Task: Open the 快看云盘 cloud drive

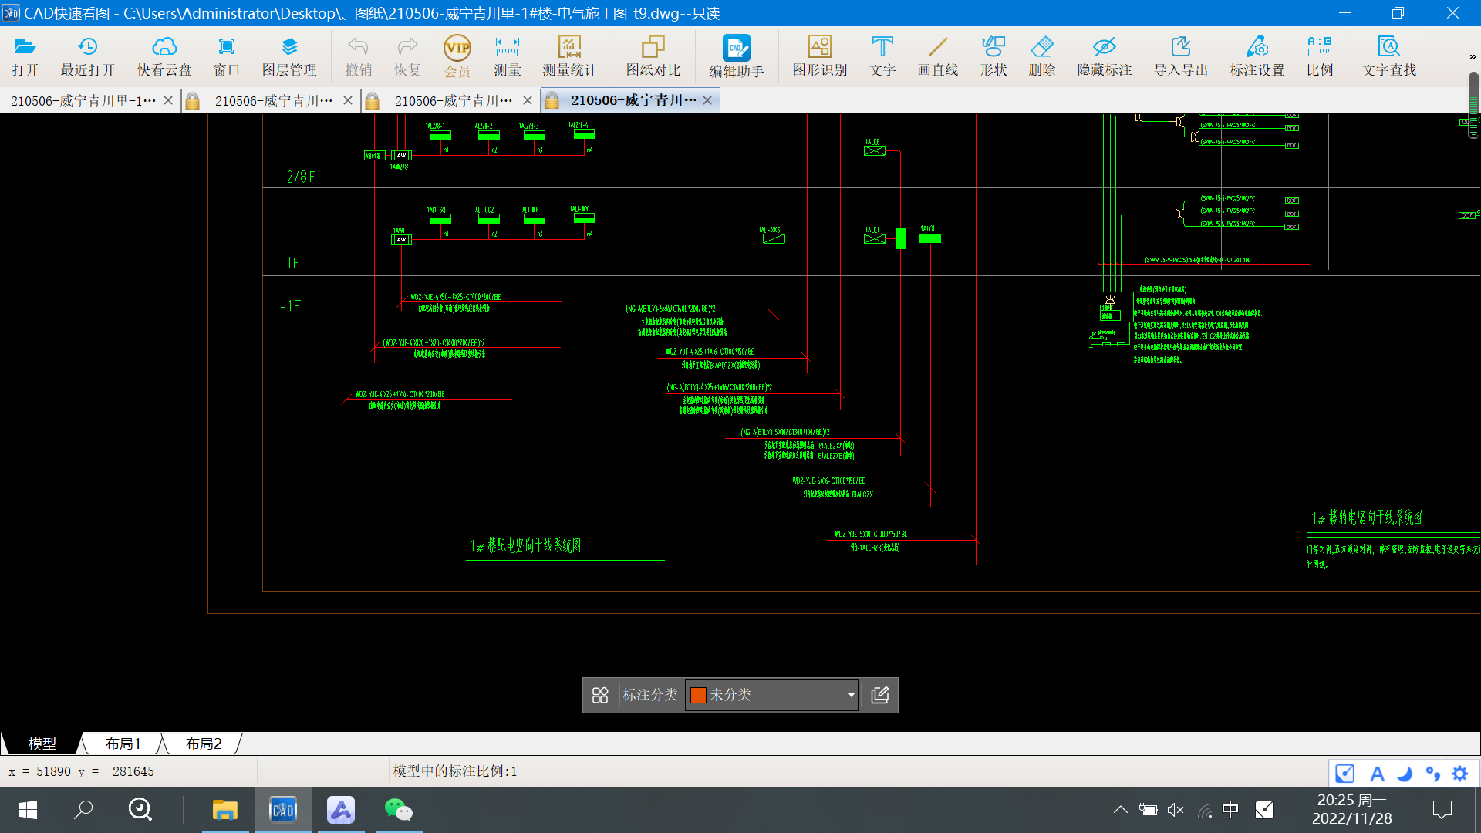Action: click(x=164, y=56)
